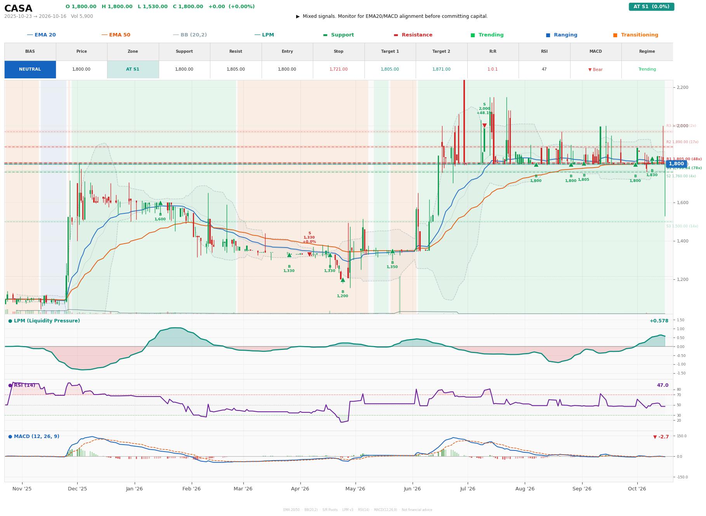Click the Feb '26 date axis label
Image resolution: width=706 pixels, height=516 pixels.
[192, 489]
